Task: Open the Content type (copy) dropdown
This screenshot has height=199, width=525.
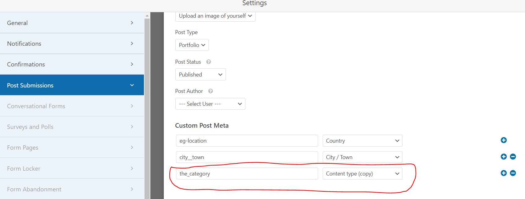Action: click(x=362, y=174)
